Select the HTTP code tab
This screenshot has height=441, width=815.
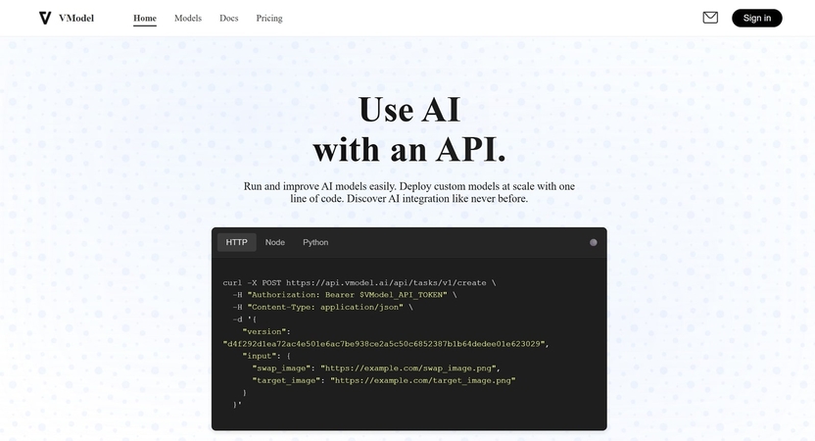[236, 242]
